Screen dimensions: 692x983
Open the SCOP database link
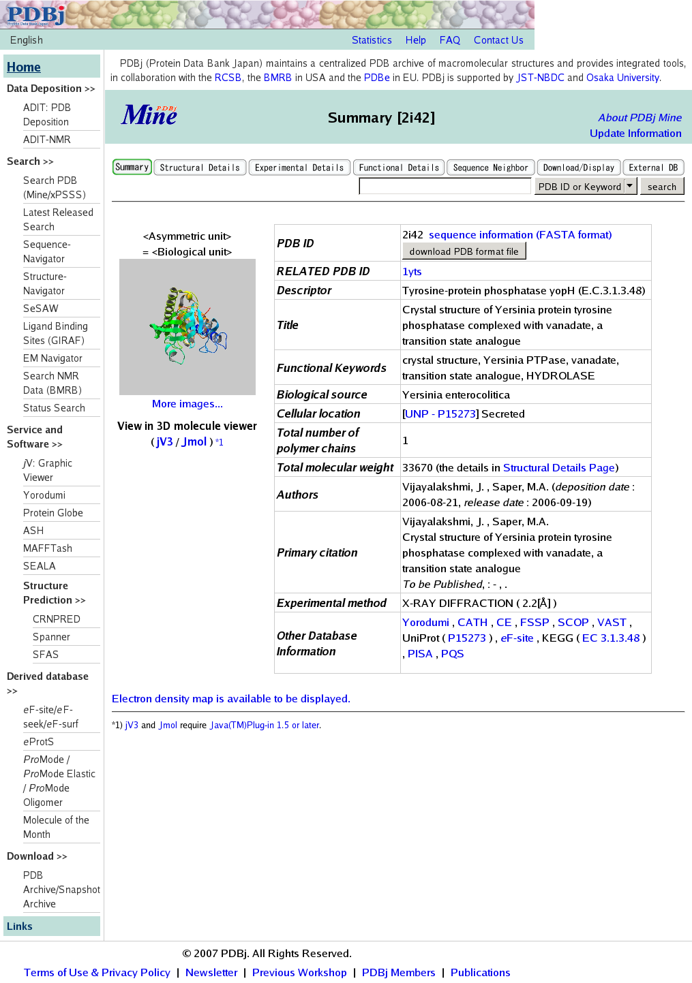(x=573, y=622)
